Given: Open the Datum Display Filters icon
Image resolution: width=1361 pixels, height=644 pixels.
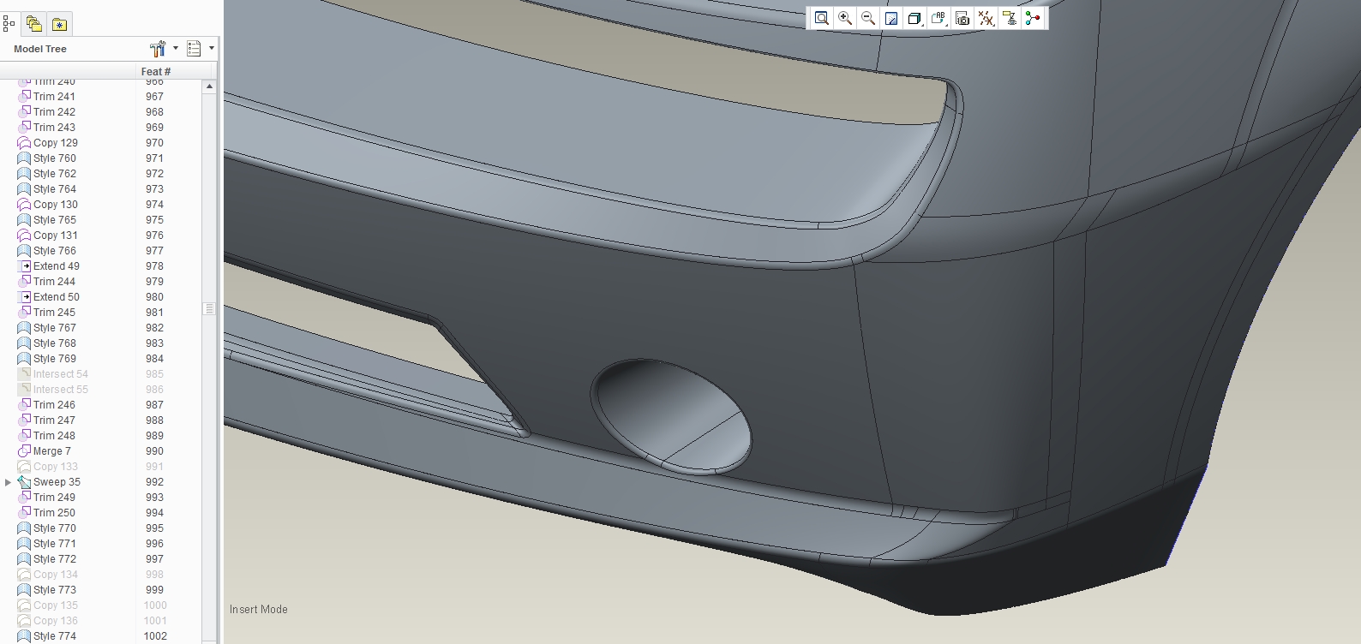Looking at the screenshot, I should click(x=986, y=18).
